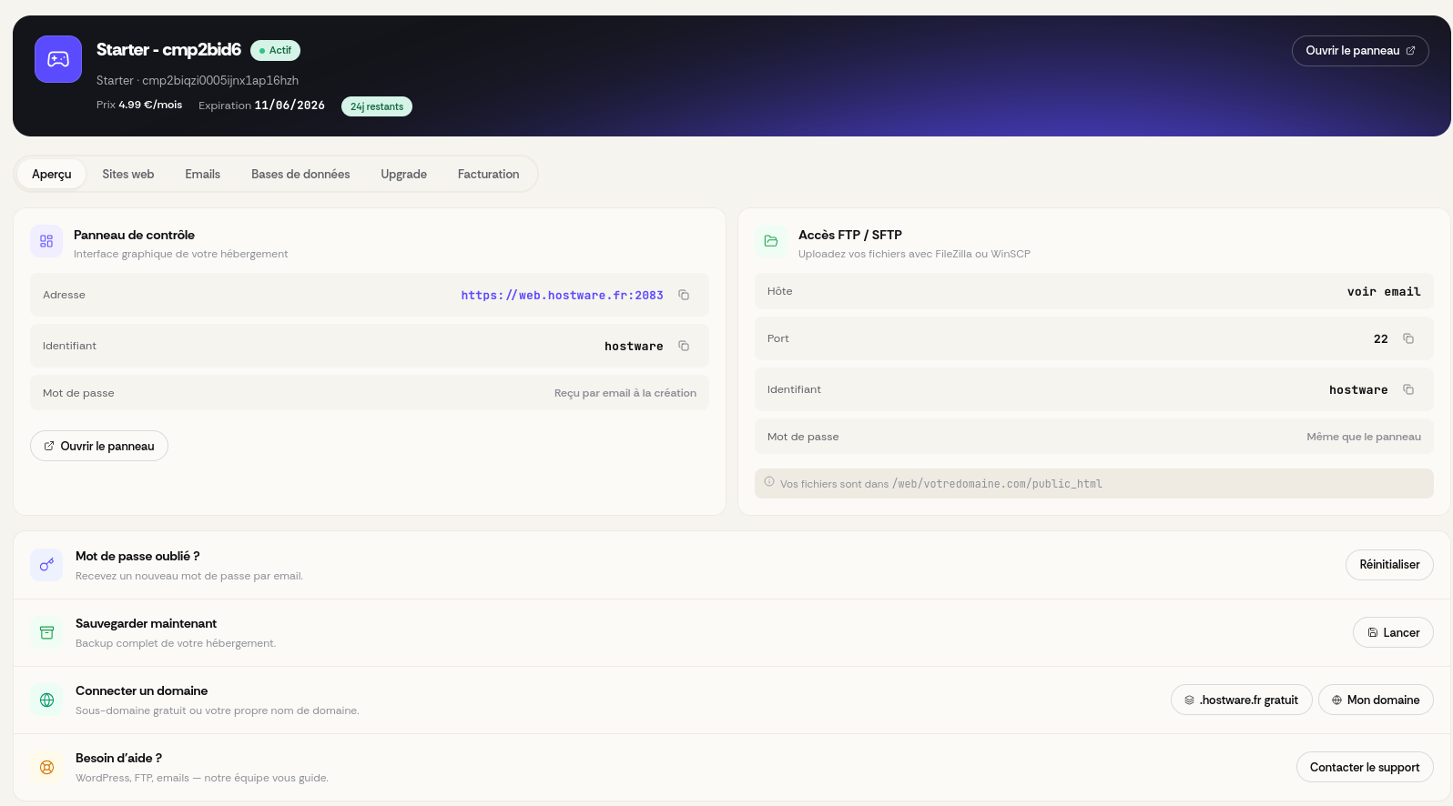Click 'Backup complet de votre hébergement.' text

click(176, 643)
